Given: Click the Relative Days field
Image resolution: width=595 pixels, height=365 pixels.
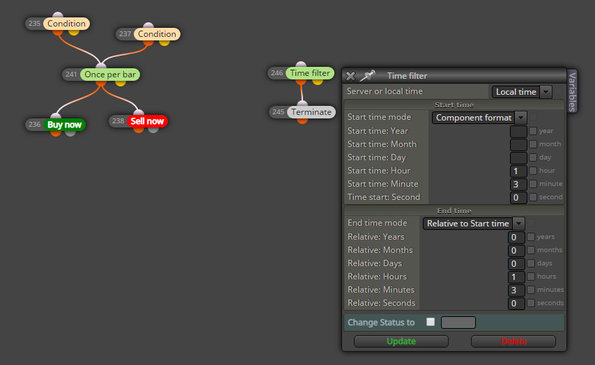Looking at the screenshot, I should (516, 264).
